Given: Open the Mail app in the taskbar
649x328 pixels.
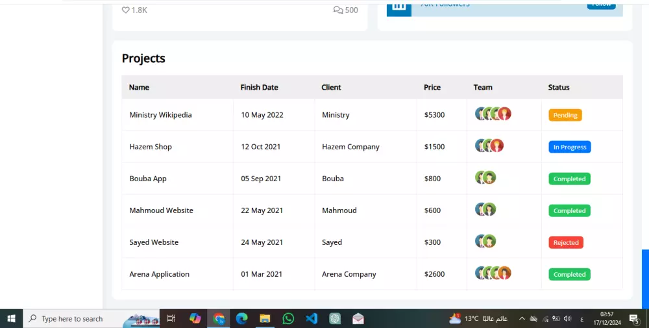Looking at the screenshot, I should (x=358, y=318).
